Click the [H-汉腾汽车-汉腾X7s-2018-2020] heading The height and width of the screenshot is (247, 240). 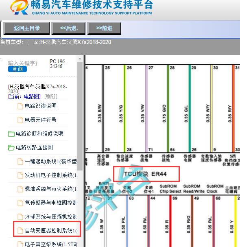pos(37,89)
